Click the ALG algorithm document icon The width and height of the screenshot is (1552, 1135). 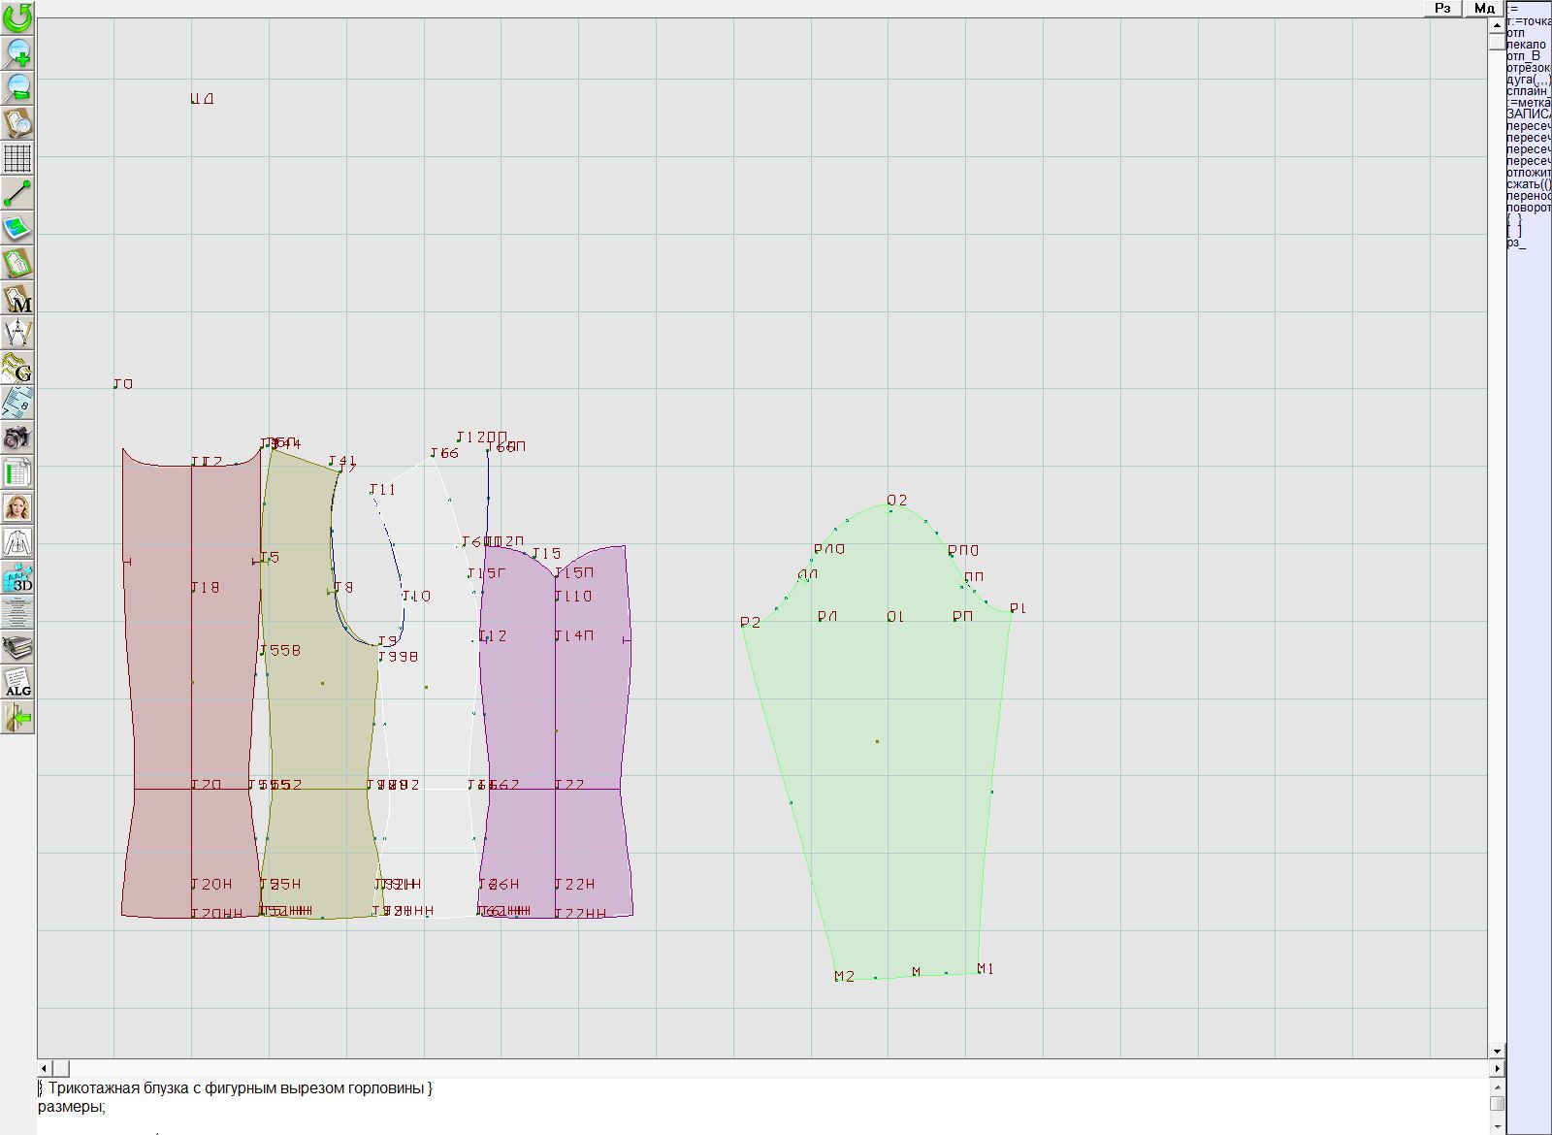17,683
